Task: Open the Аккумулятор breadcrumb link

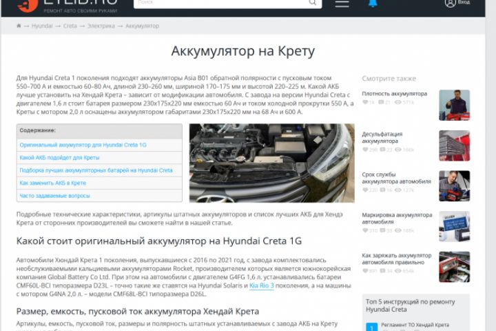Action: (142, 26)
